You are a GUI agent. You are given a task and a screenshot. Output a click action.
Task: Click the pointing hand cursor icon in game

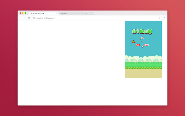point(142,45)
